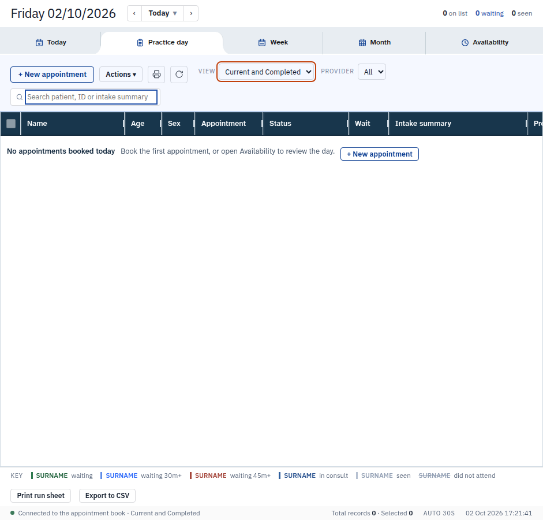Click the '0 on list' counter

[x=455, y=13]
